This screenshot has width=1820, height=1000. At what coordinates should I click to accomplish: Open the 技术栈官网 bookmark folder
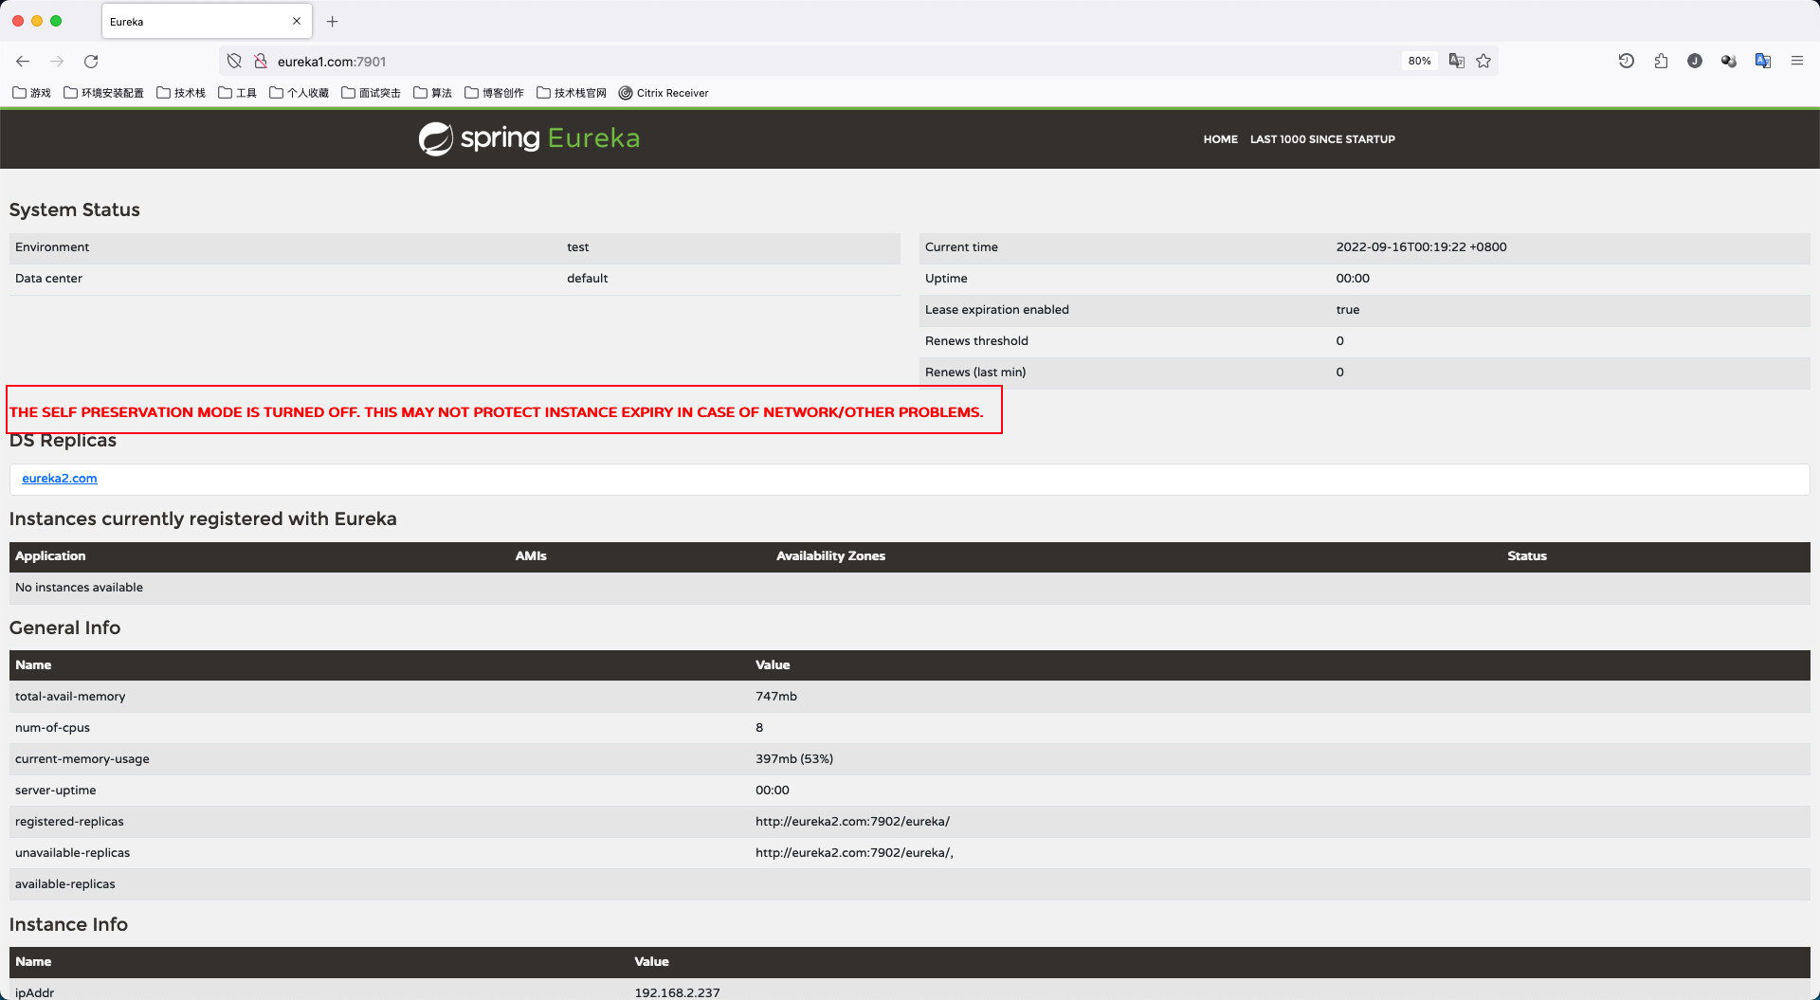(x=572, y=93)
